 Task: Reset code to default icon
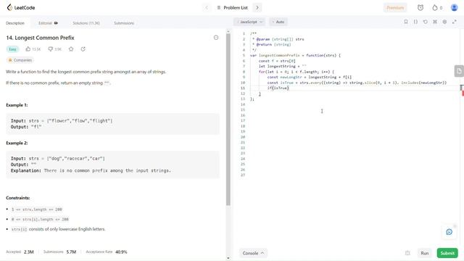(x=426, y=22)
